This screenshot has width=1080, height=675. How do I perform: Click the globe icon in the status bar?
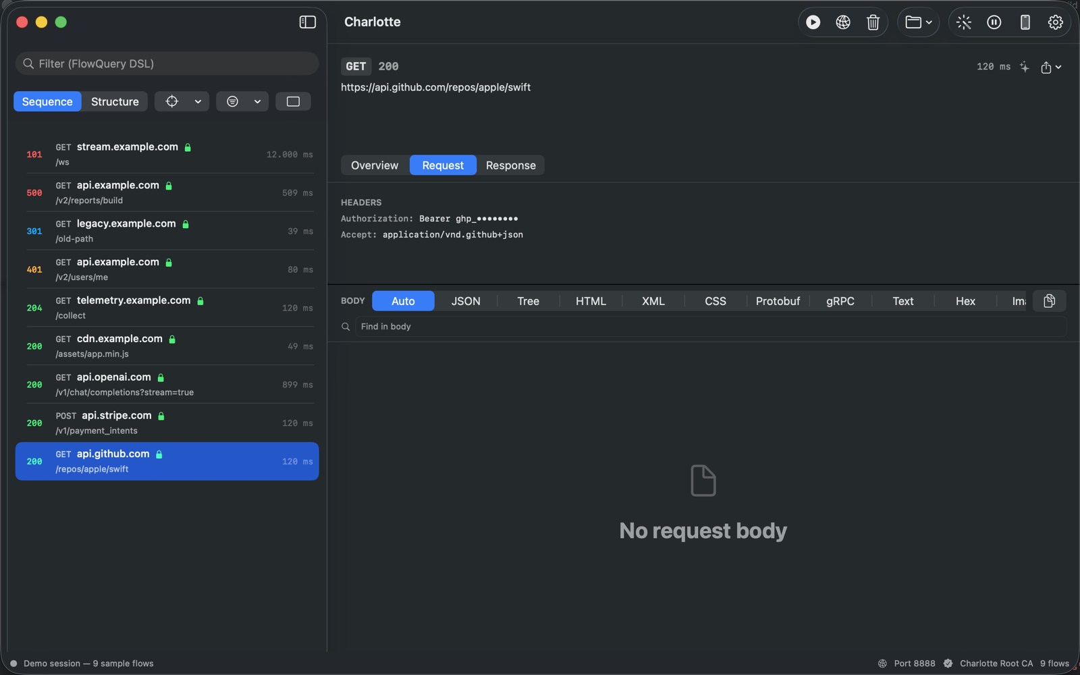point(882,664)
